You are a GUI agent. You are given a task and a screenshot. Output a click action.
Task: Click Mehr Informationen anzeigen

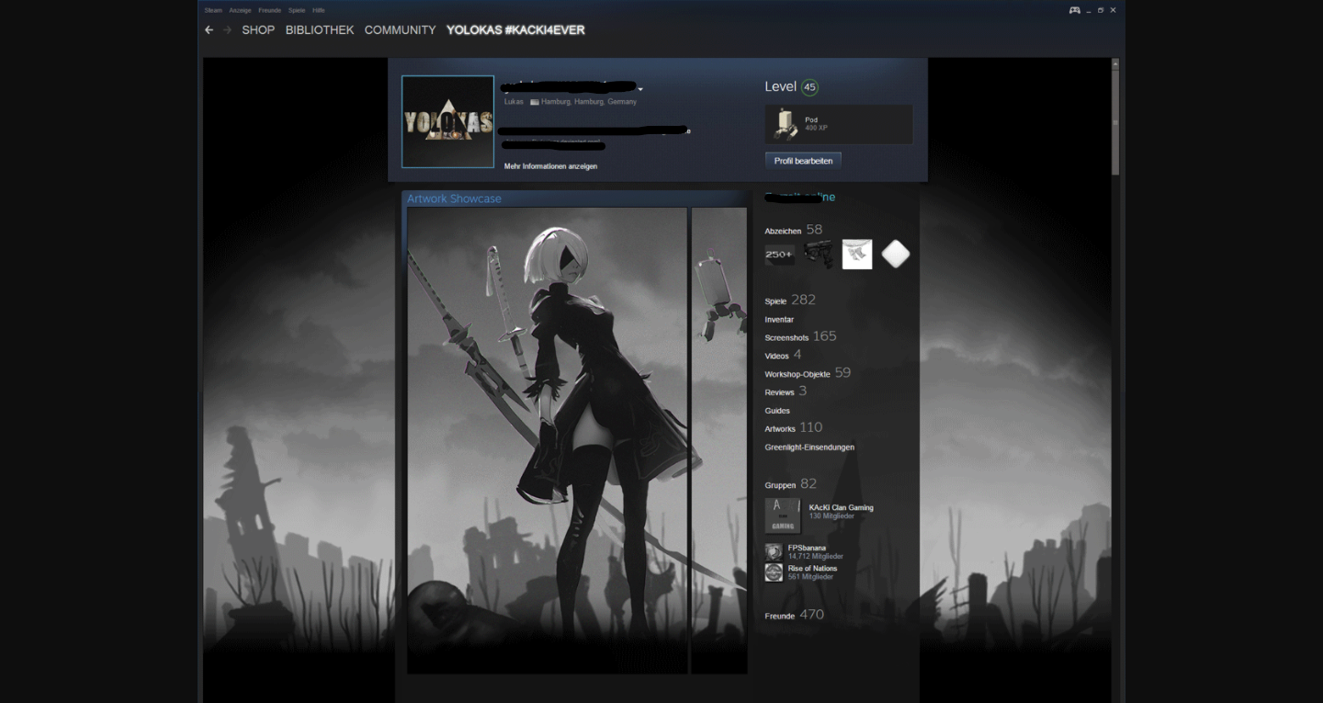[551, 166]
